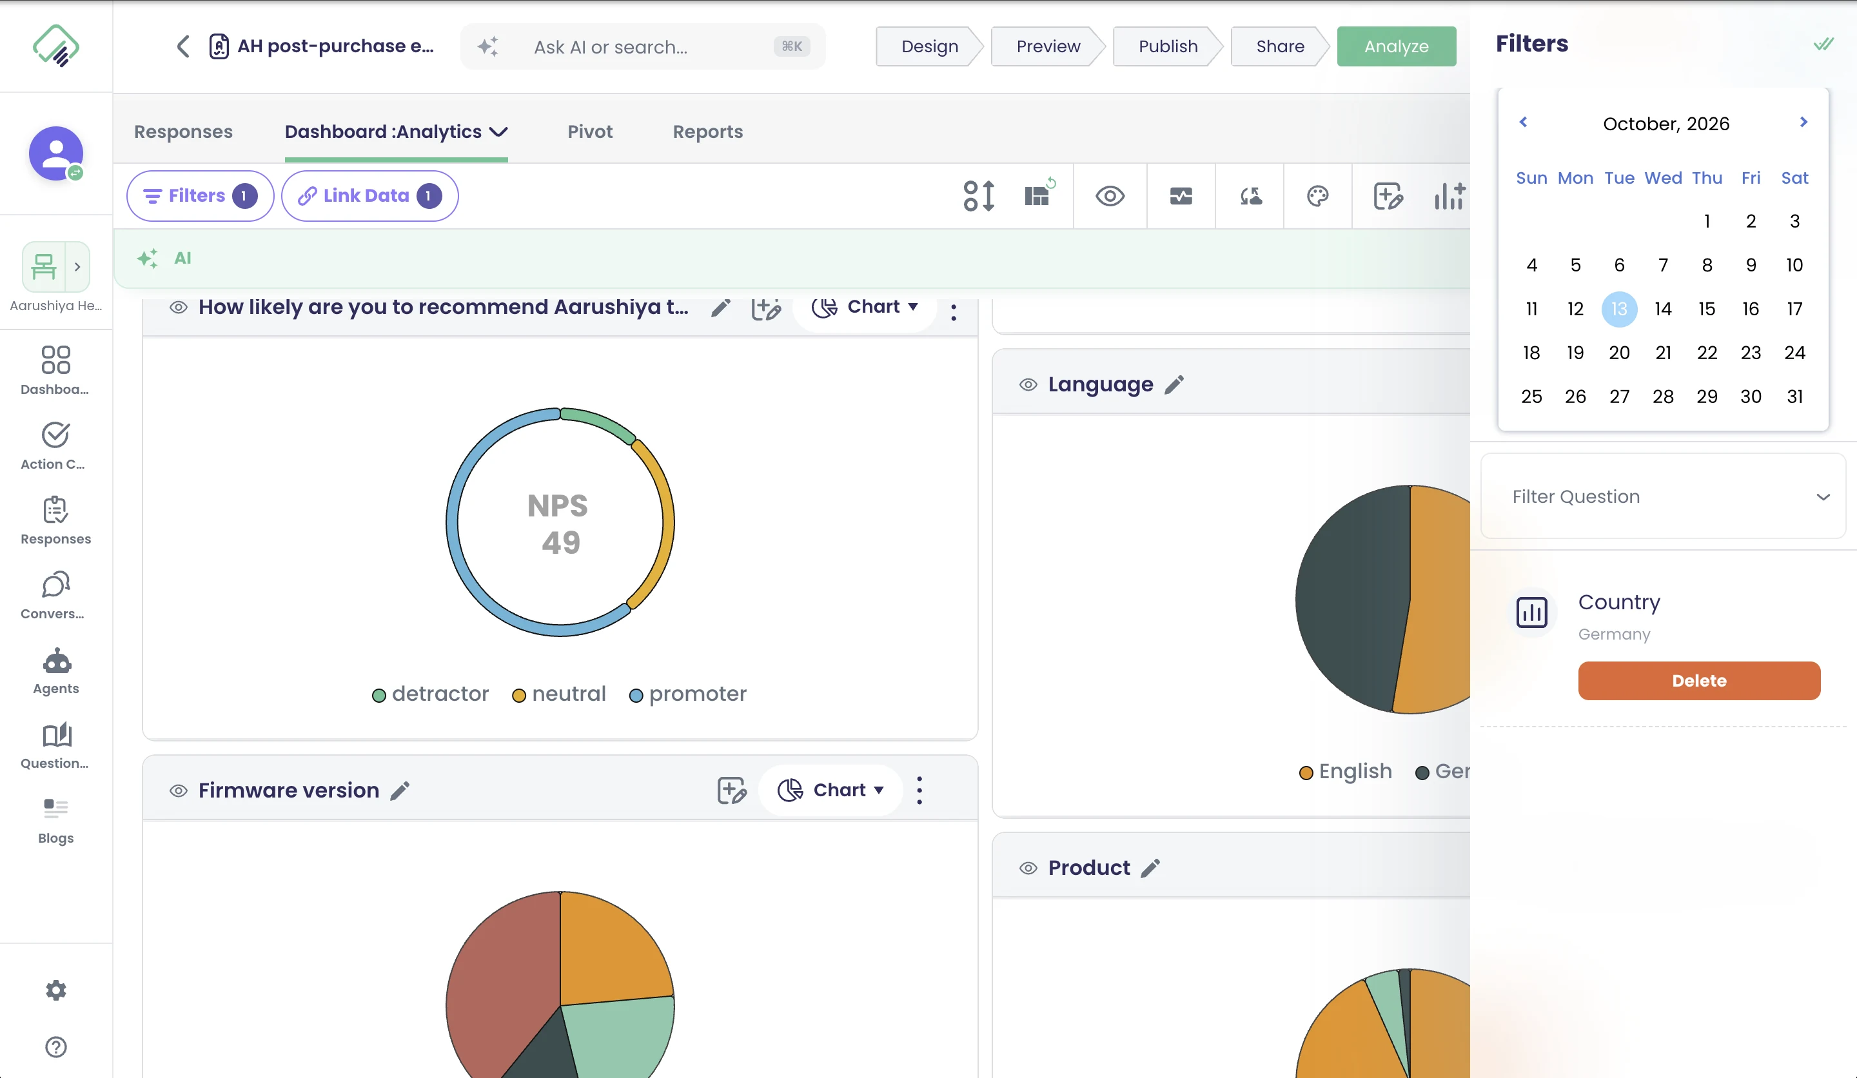Expand the Aarushiya workspace chevron
The width and height of the screenshot is (1857, 1078).
pyautogui.click(x=77, y=267)
